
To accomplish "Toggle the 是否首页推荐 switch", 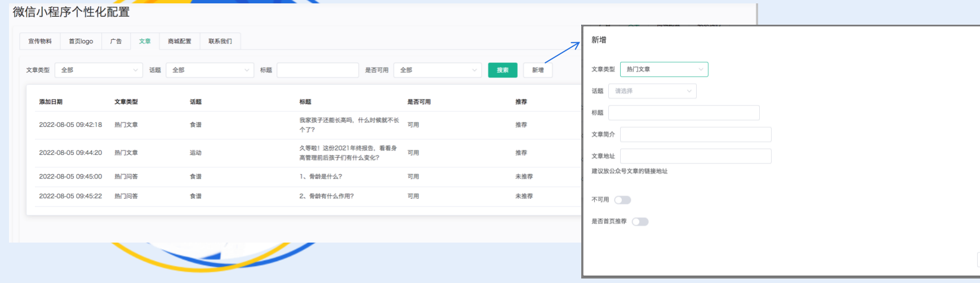I will click(x=640, y=222).
